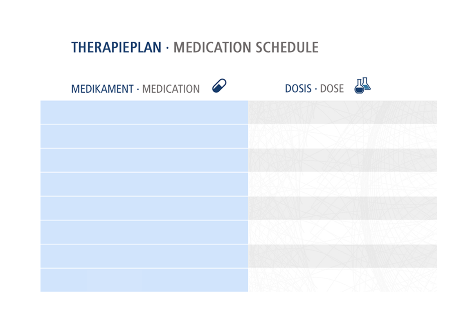Focus the sixth row dose field
Viewport: 450px width, 329px height.
click(342, 232)
